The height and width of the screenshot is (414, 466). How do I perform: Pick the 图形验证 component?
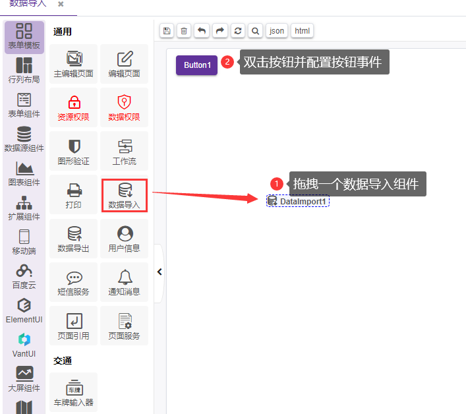(73, 152)
